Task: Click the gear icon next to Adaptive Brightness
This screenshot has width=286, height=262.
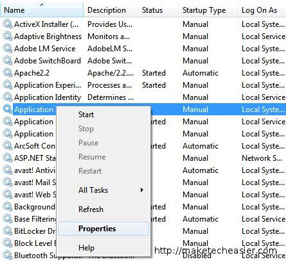Action: 8,36
